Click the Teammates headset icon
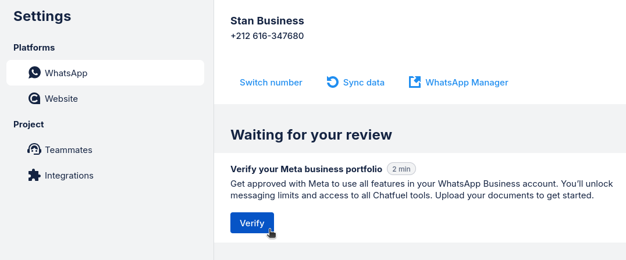Viewport: 626px width, 260px height. point(34,149)
